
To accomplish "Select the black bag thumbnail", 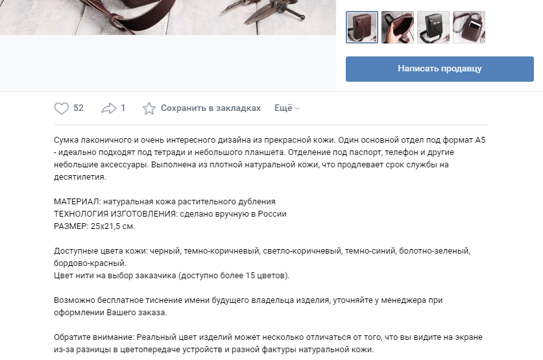I will click(433, 27).
